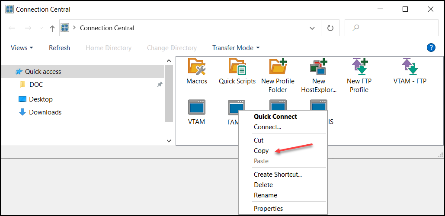Click the search magnifier icon

(x=355, y=28)
